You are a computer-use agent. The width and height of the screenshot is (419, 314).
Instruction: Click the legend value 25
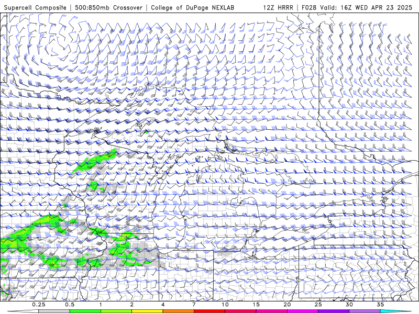[x=318, y=305]
